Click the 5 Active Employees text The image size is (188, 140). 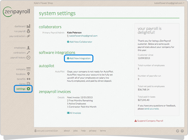click(76, 104)
